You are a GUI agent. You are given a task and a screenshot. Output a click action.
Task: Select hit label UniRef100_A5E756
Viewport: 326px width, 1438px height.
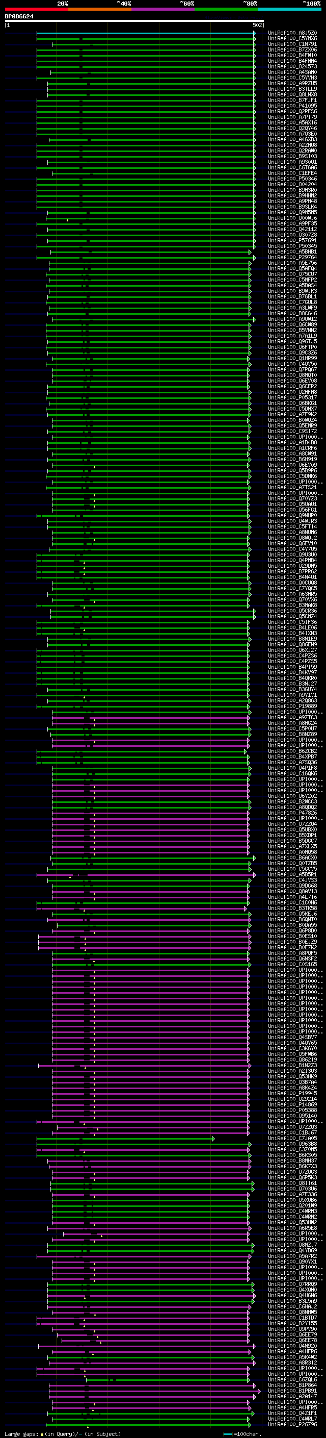(x=292, y=263)
